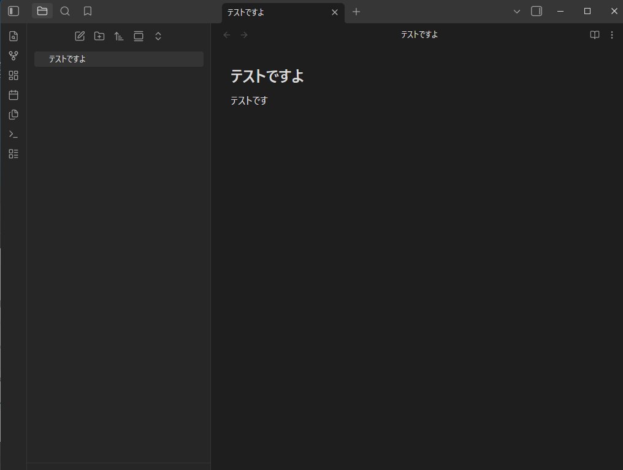This screenshot has width=623, height=470.
Task: Open quick switcher from ribbon
Action: pyautogui.click(x=13, y=36)
